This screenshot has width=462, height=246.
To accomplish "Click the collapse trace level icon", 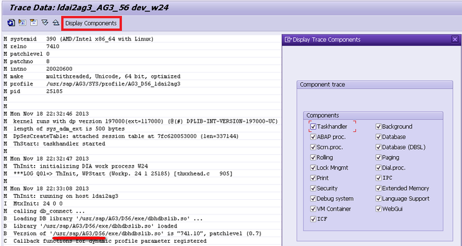I will pos(33,22).
